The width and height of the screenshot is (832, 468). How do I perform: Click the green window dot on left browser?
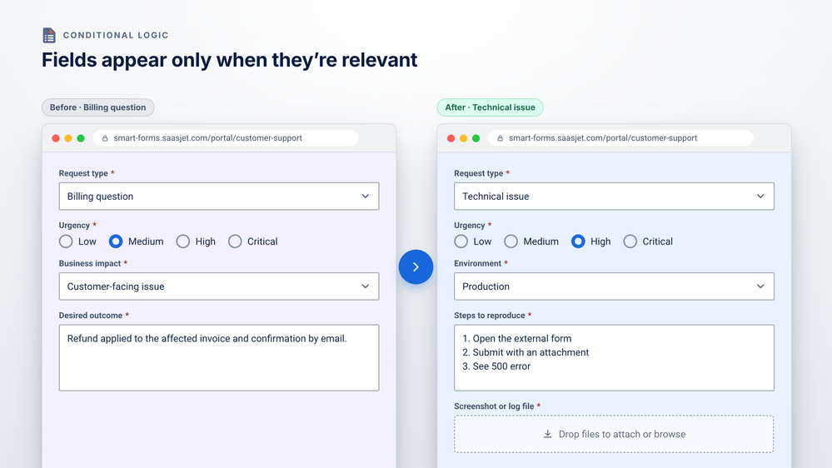pos(81,138)
